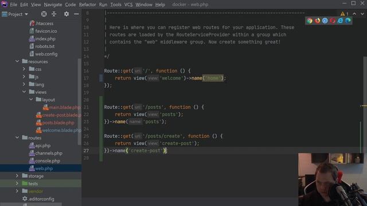Select robots.txt file in tree

point(42,46)
